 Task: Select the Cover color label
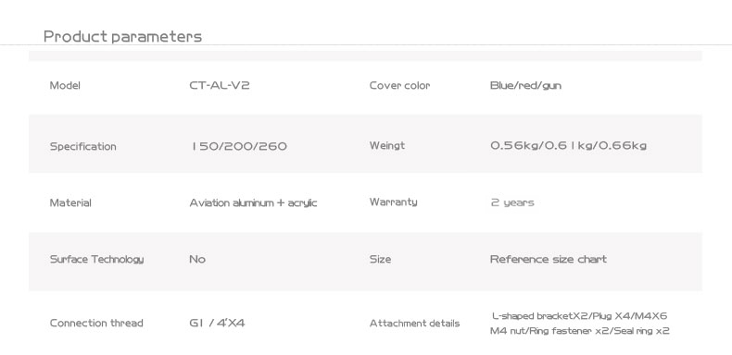tap(399, 85)
